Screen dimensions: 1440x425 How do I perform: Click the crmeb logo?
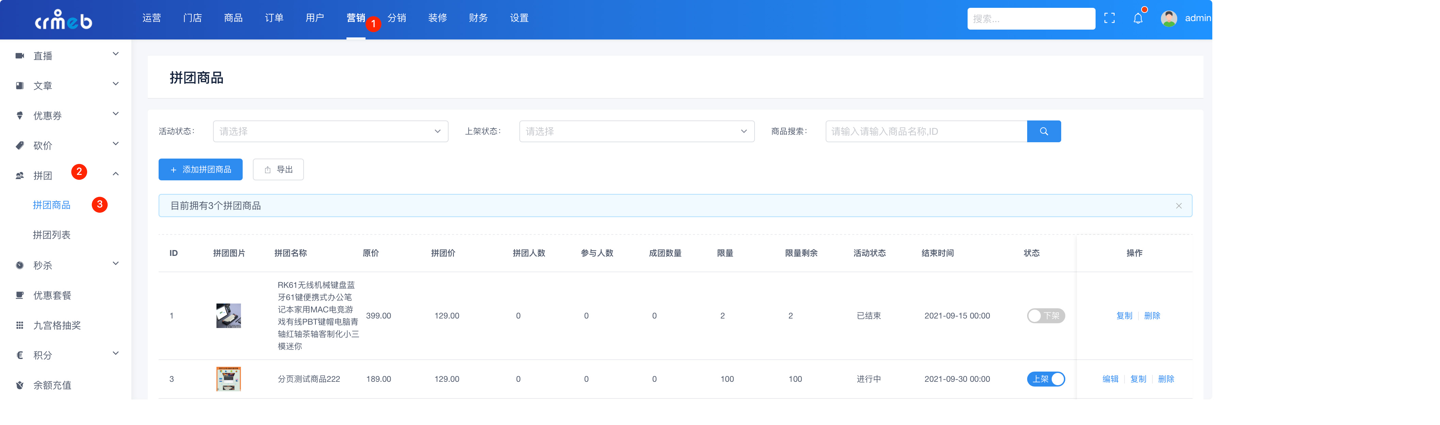63,20
